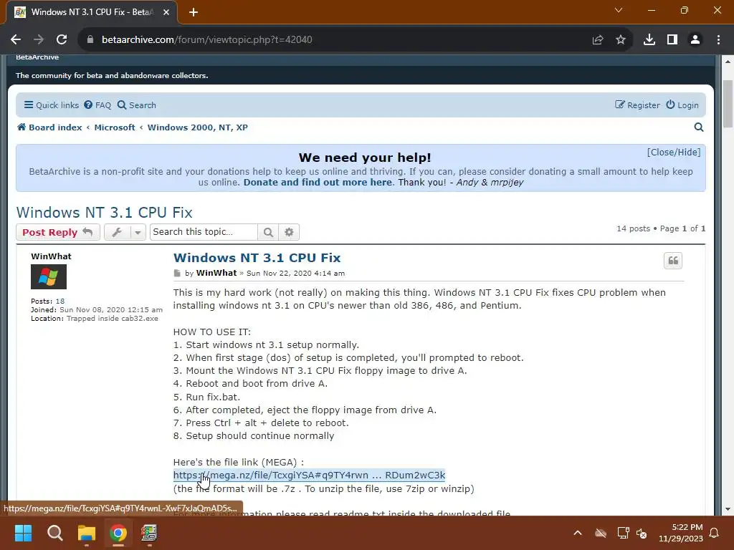Screen dimensions: 734x550
Task: Select the Windows NT 3.1 CPU Fix tab
Action: [92, 12]
